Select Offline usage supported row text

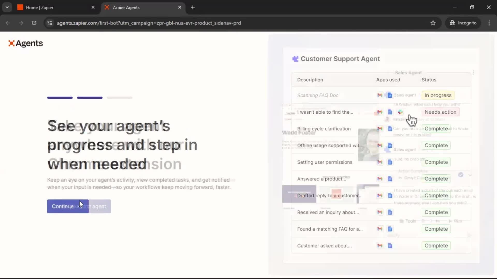[330, 145]
